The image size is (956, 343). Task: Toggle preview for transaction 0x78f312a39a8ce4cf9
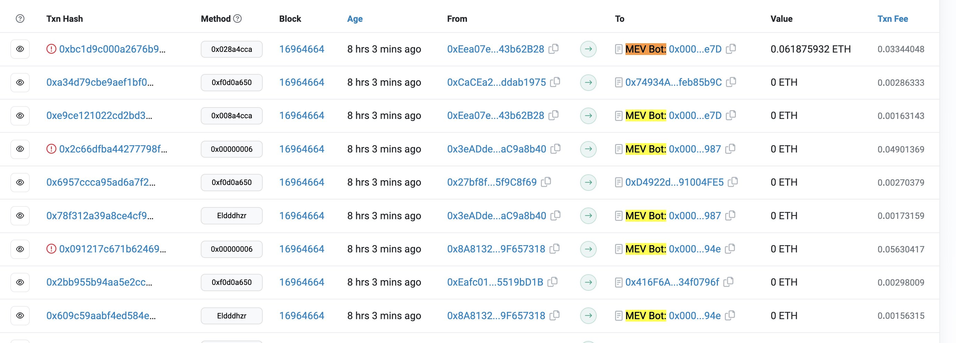[20, 215]
